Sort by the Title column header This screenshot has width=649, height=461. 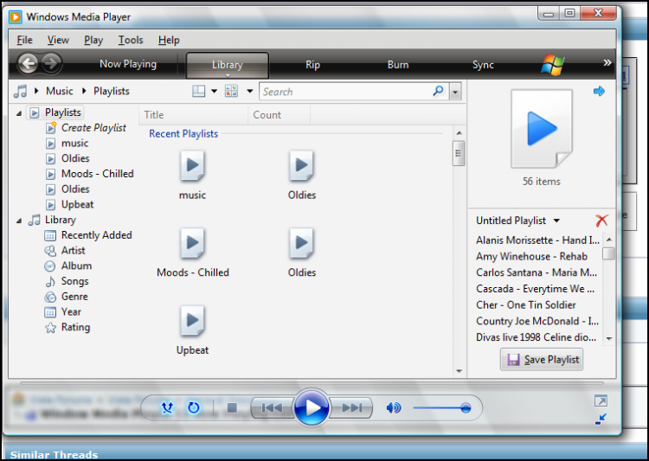tap(194, 115)
